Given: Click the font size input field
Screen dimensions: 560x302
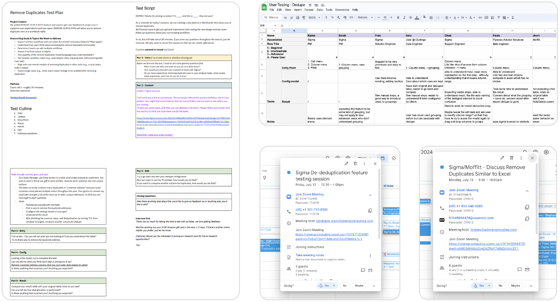Looking at the screenshot, I should tap(385, 18).
